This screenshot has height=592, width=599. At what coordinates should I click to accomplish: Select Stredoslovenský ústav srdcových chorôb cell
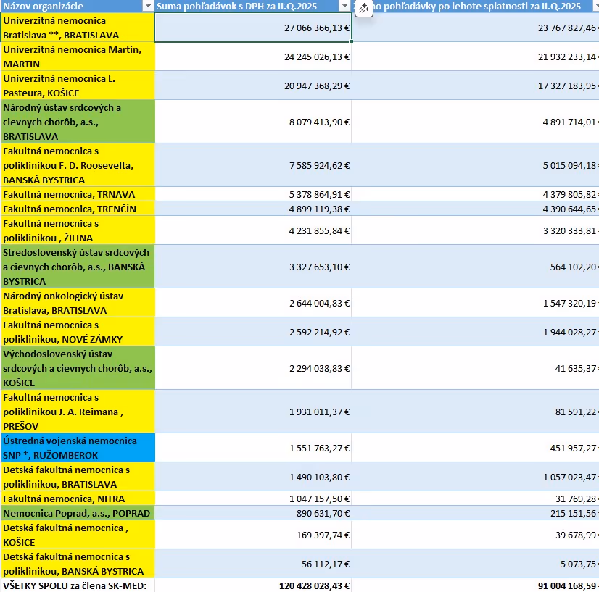point(78,267)
